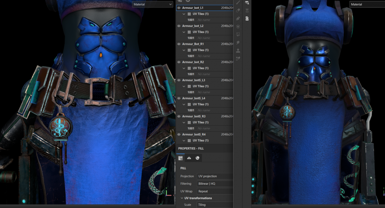Select the Material Picker eyedropper tool
The height and width of the screenshot is (208, 385).
[x=238, y=59]
